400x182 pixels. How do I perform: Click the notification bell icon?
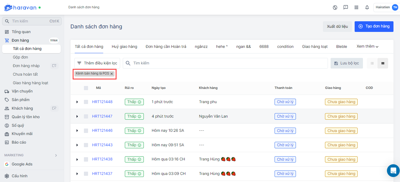pos(367,7)
